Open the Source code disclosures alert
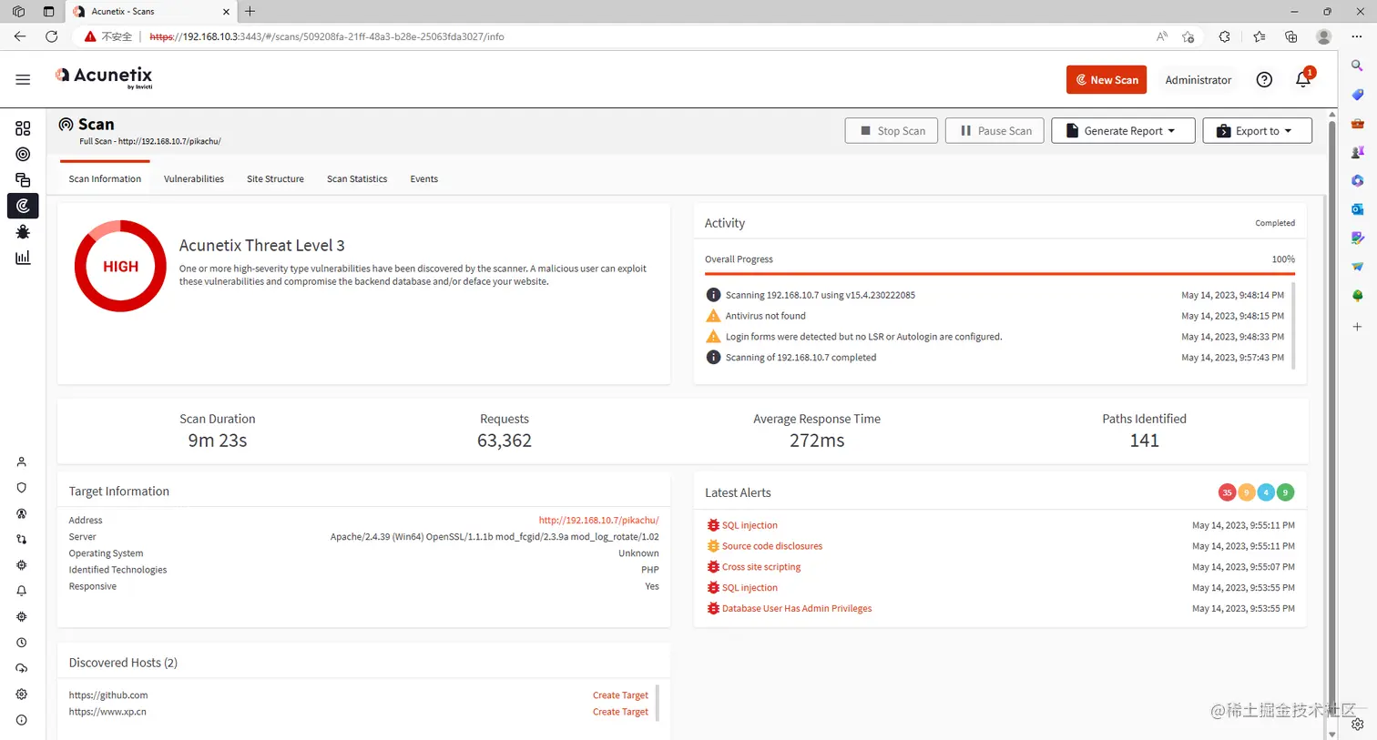The width and height of the screenshot is (1377, 740). coord(772,546)
